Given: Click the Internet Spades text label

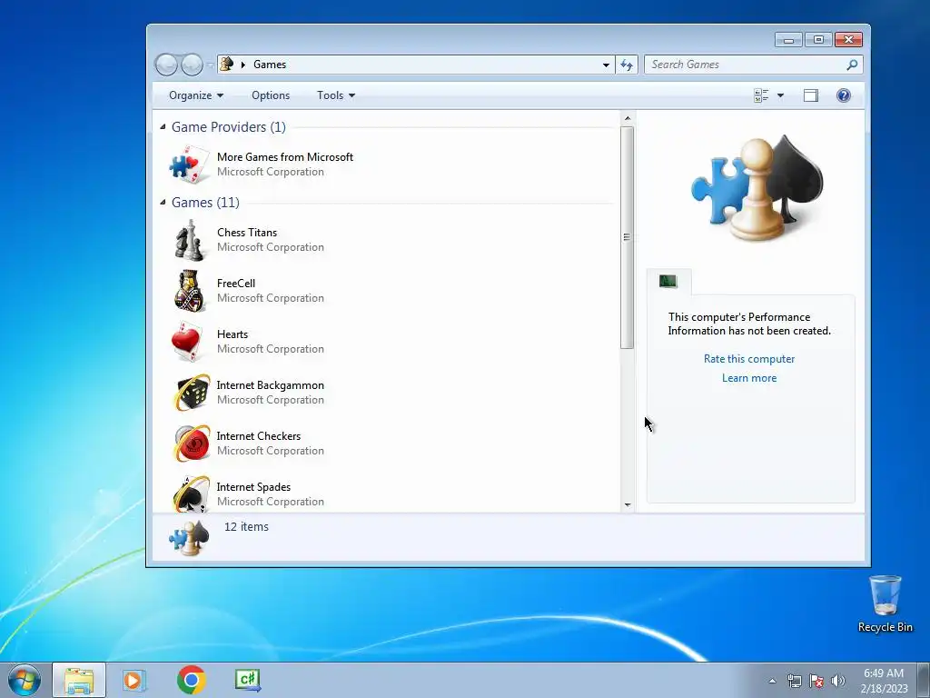Looking at the screenshot, I should click(x=254, y=487).
